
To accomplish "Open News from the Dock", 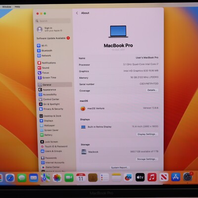I will [x=164, y=177].
